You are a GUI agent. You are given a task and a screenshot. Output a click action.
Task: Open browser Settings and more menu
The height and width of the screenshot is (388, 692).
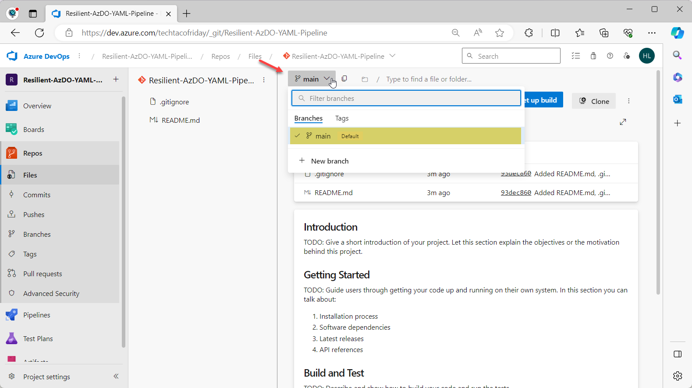click(652, 33)
